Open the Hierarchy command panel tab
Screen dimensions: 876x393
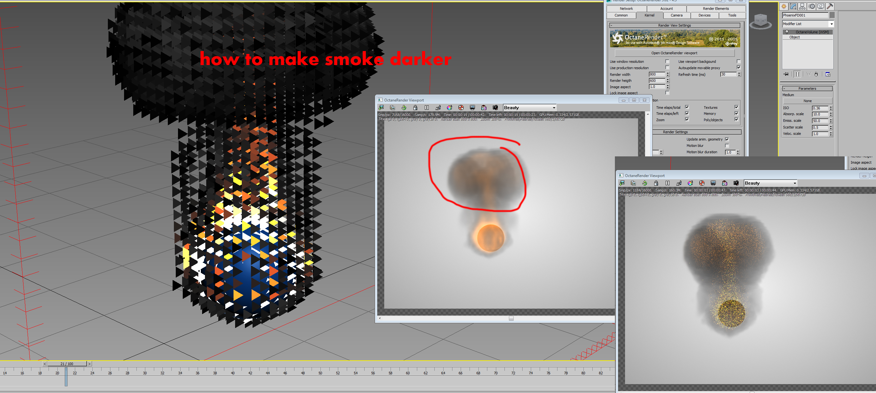click(802, 6)
